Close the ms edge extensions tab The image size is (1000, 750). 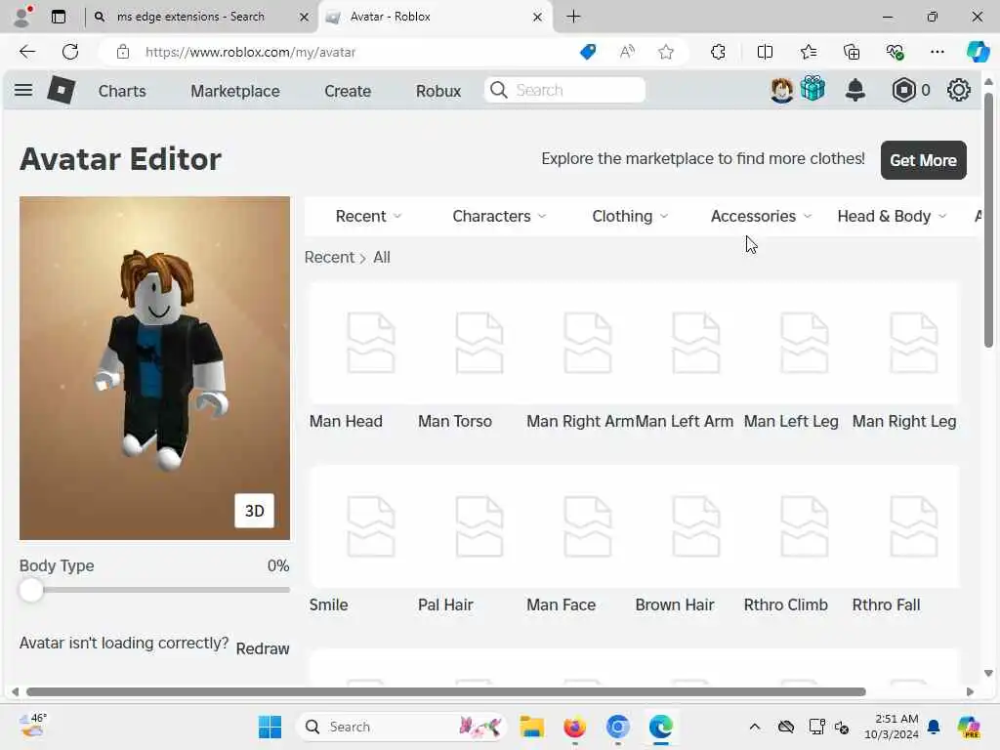point(305,17)
